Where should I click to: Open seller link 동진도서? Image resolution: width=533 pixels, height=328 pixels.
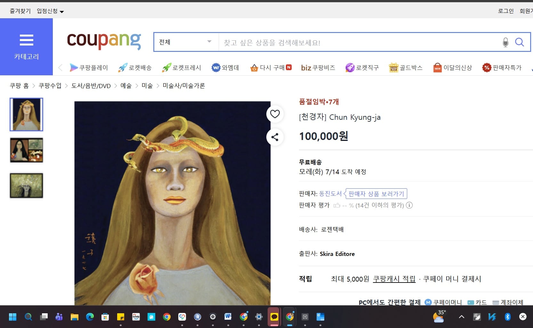330,194
